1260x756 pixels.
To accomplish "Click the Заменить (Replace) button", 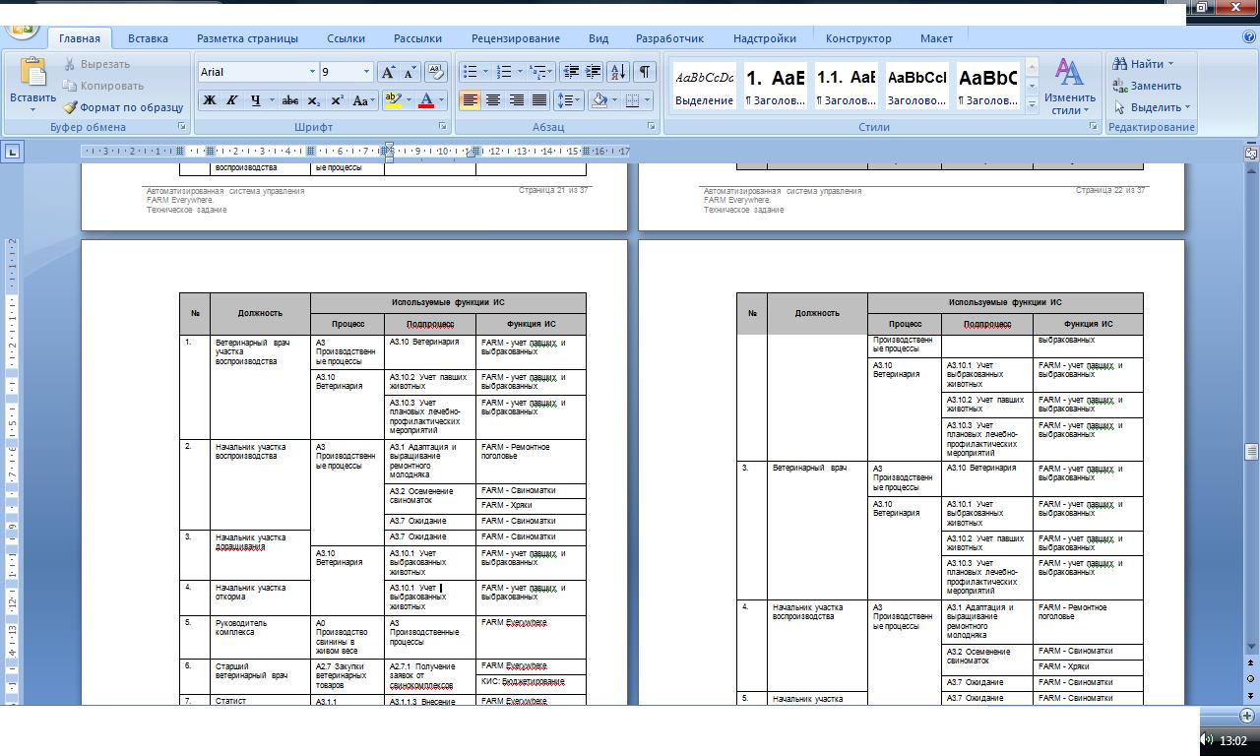I will [1147, 86].
